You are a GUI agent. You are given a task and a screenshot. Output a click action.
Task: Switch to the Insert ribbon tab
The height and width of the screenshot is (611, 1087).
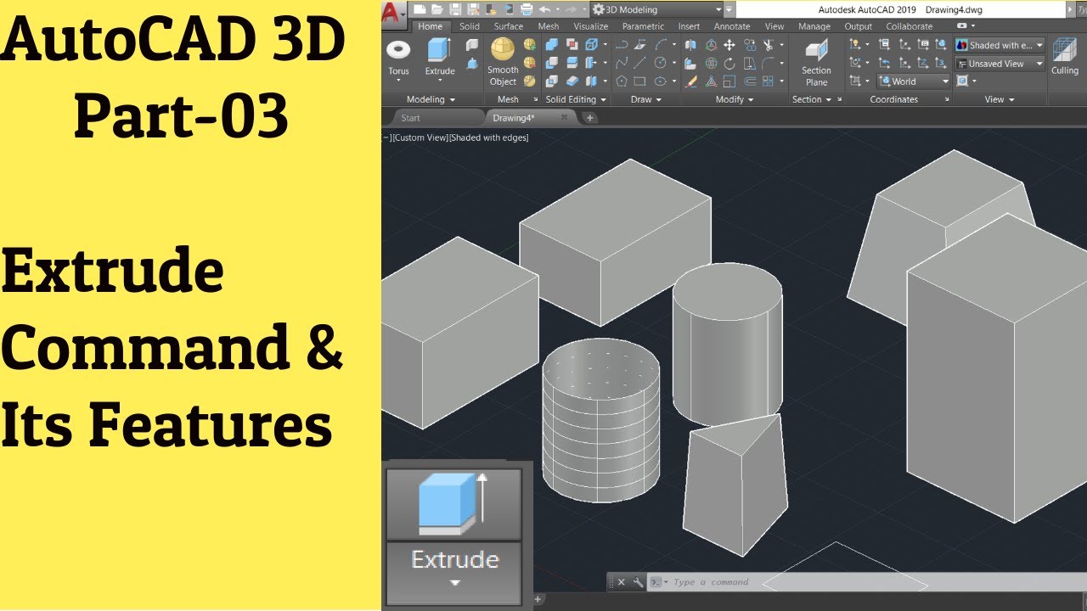click(x=689, y=26)
